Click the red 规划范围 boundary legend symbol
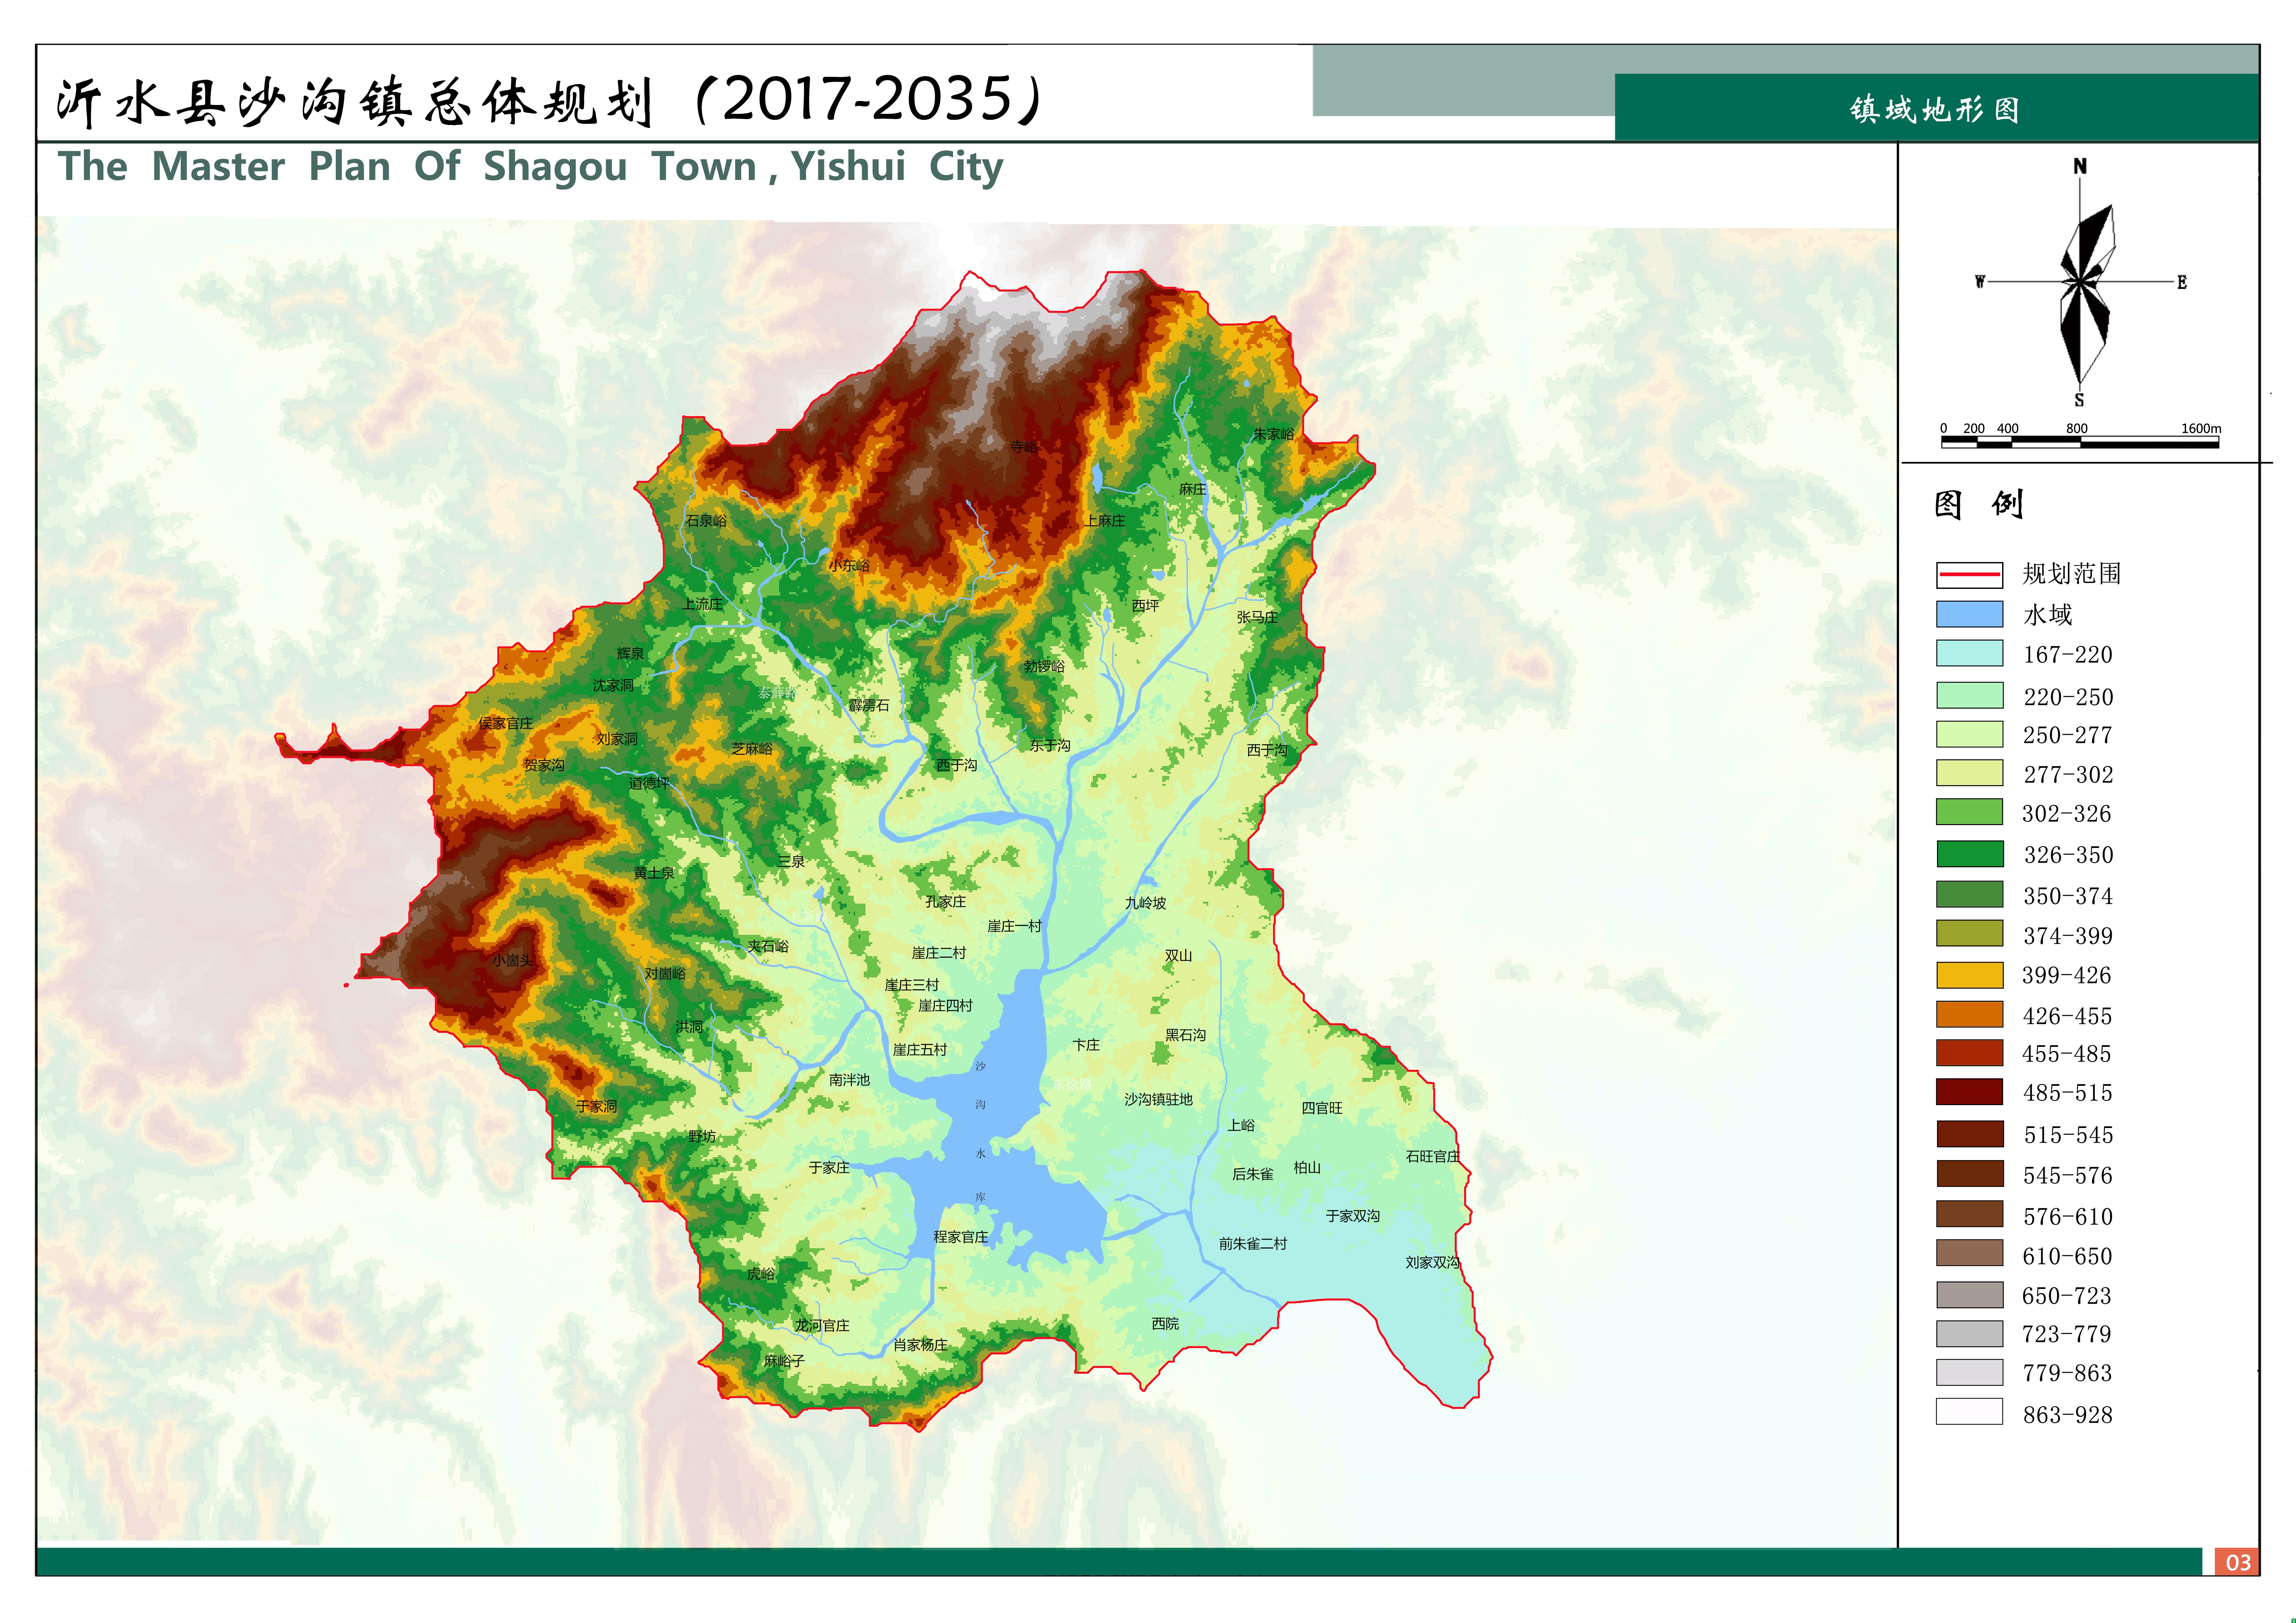 pos(1970,575)
